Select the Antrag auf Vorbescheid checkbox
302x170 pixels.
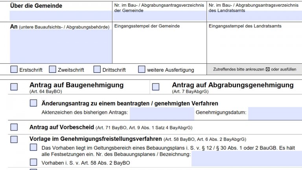(x=14, y=127)
